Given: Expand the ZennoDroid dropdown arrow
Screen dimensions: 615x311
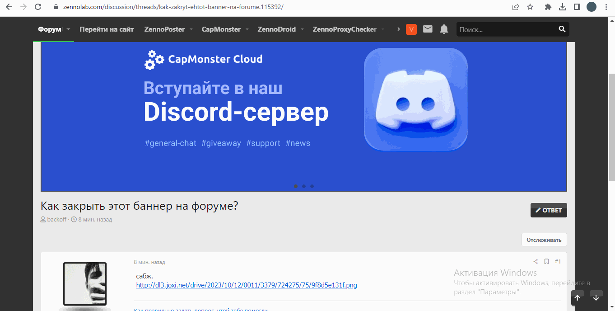Looking at the screenshot, I should click(x=302, y=29).
